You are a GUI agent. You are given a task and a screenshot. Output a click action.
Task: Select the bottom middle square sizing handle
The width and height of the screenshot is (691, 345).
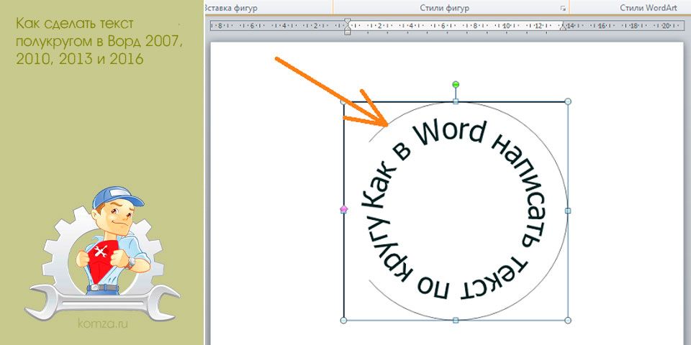456,320
